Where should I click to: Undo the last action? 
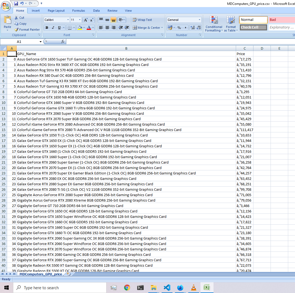[x=22, y=3]
